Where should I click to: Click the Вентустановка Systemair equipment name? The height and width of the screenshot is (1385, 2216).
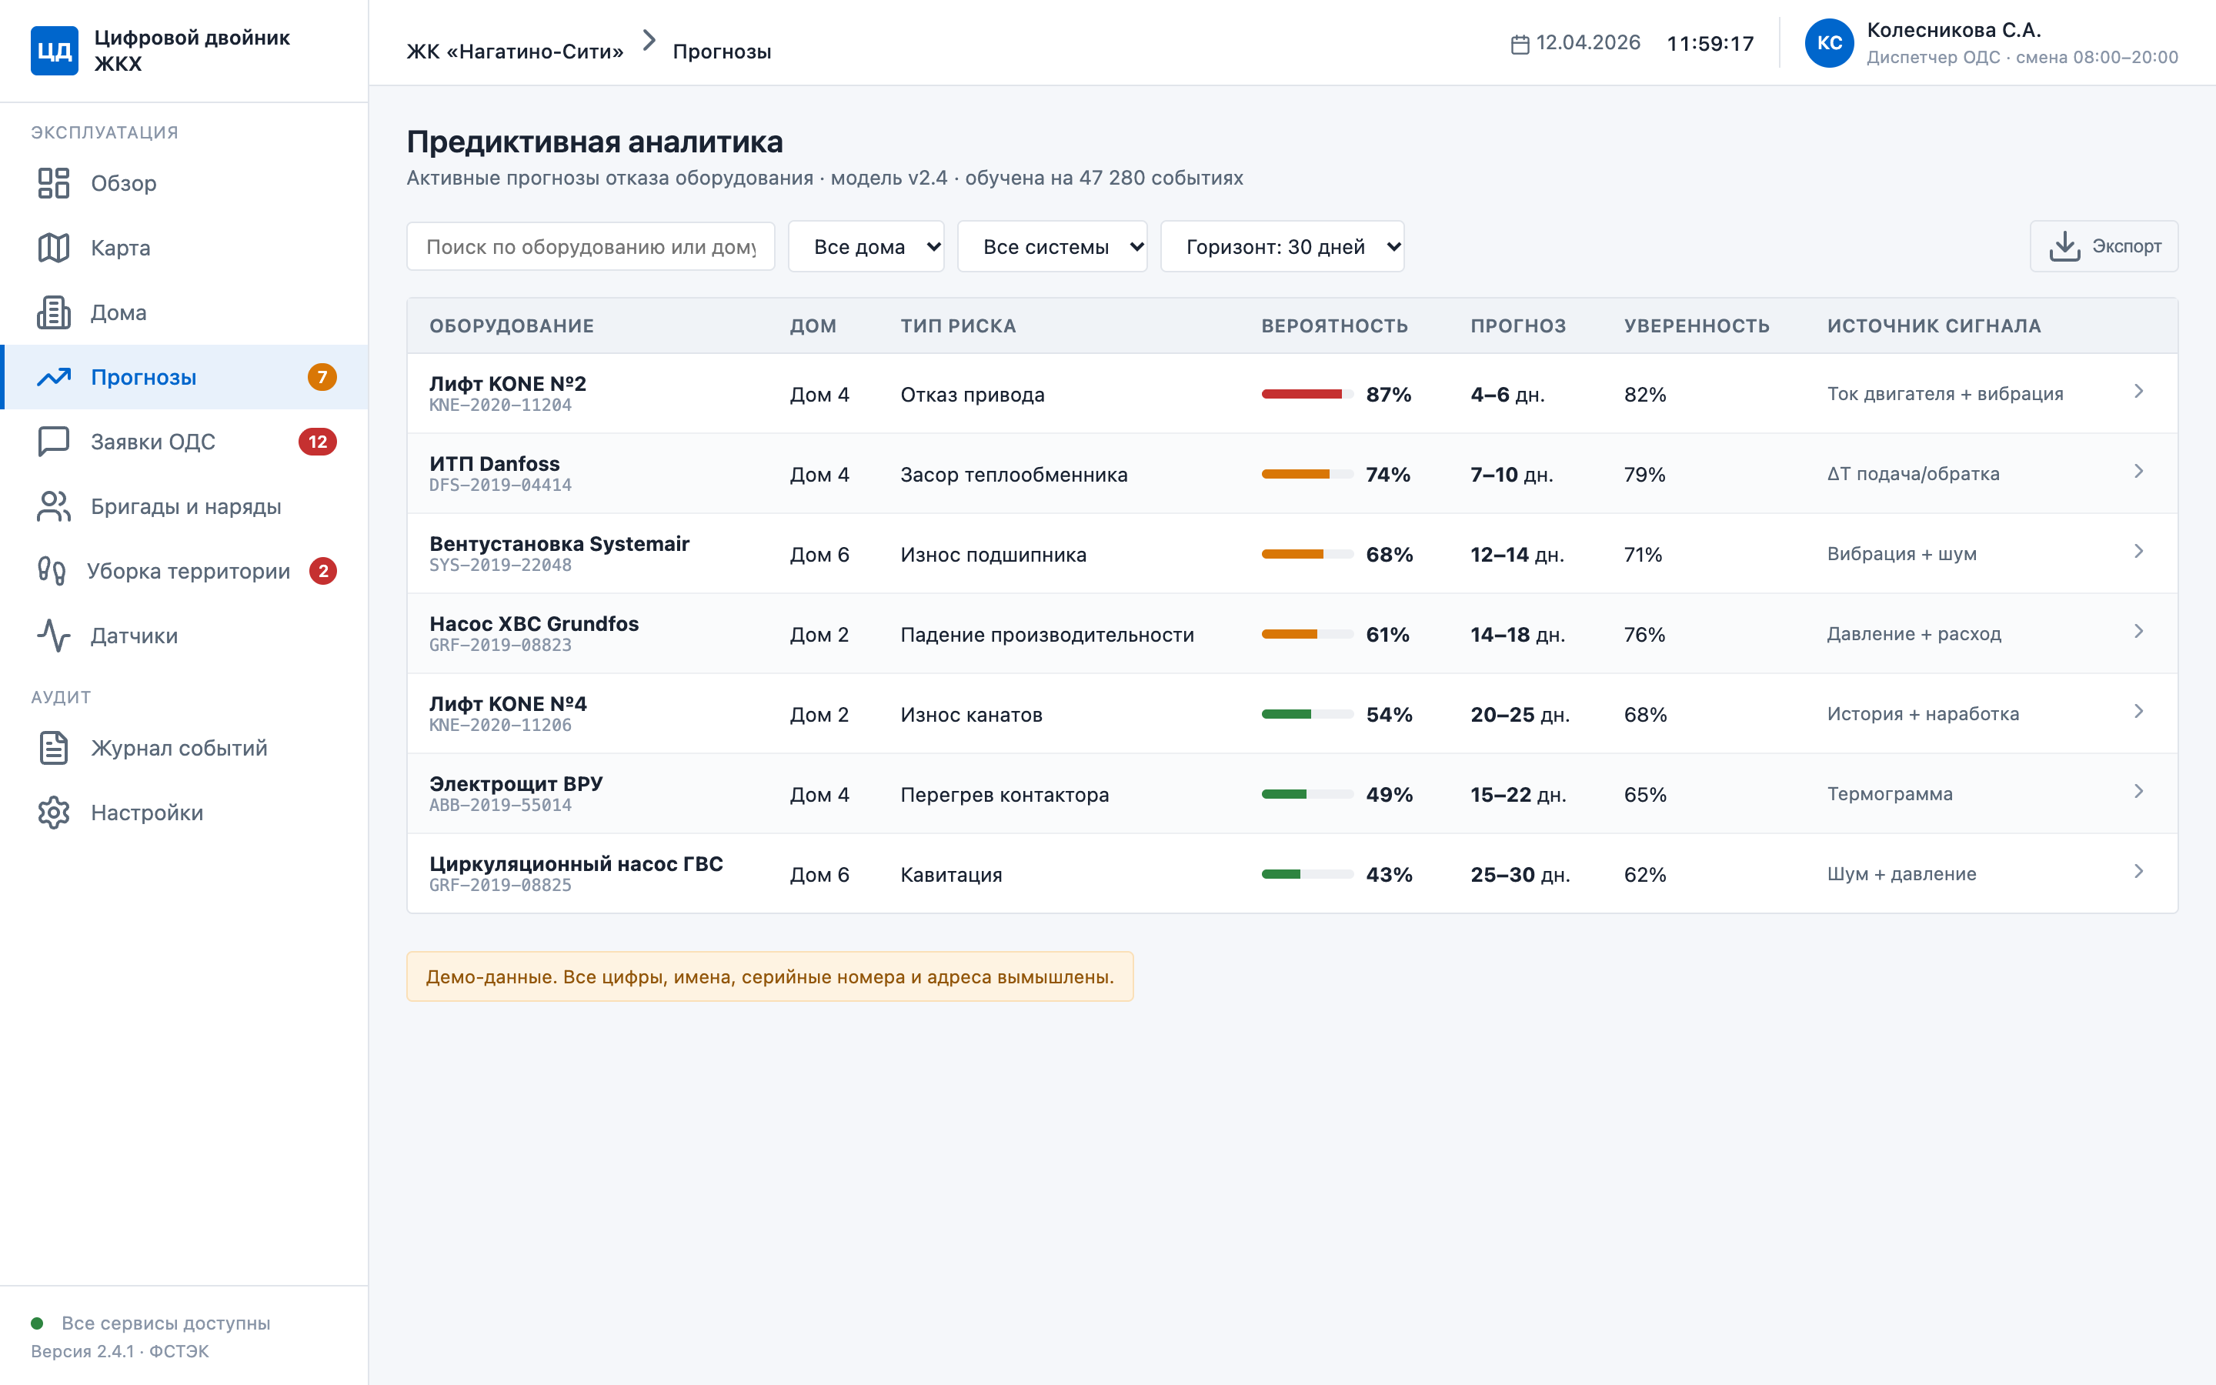point(559,543)
